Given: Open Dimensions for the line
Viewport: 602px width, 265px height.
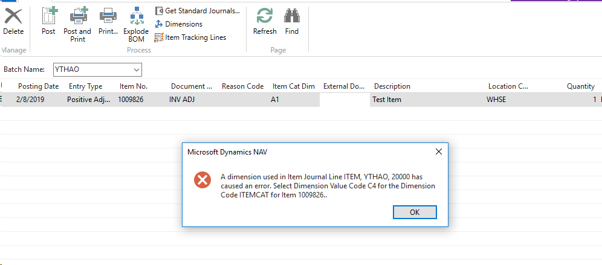Looking at the screenshot, I should point(178,24).
